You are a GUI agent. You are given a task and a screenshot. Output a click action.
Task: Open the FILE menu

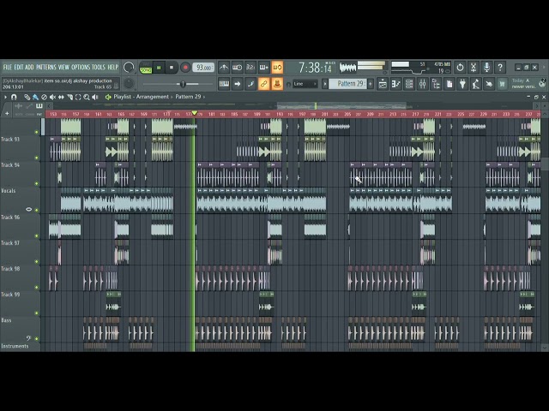(x=8, y=67)
